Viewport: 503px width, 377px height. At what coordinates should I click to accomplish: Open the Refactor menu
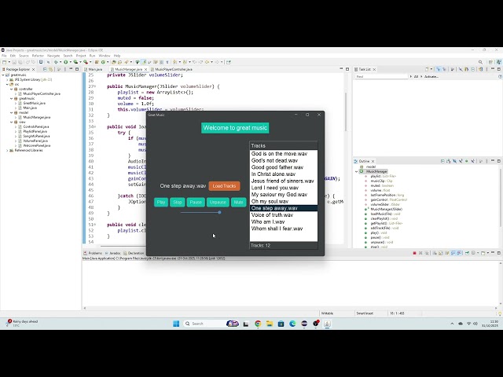pos(38,56)
